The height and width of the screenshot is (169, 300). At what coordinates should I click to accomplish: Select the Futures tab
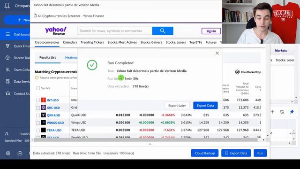click(211, 42)
